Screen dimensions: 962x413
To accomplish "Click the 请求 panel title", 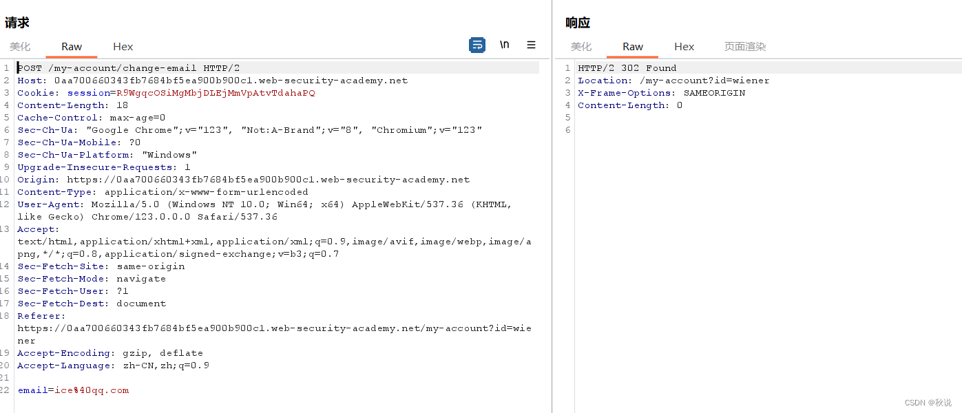I will point(17,23).
